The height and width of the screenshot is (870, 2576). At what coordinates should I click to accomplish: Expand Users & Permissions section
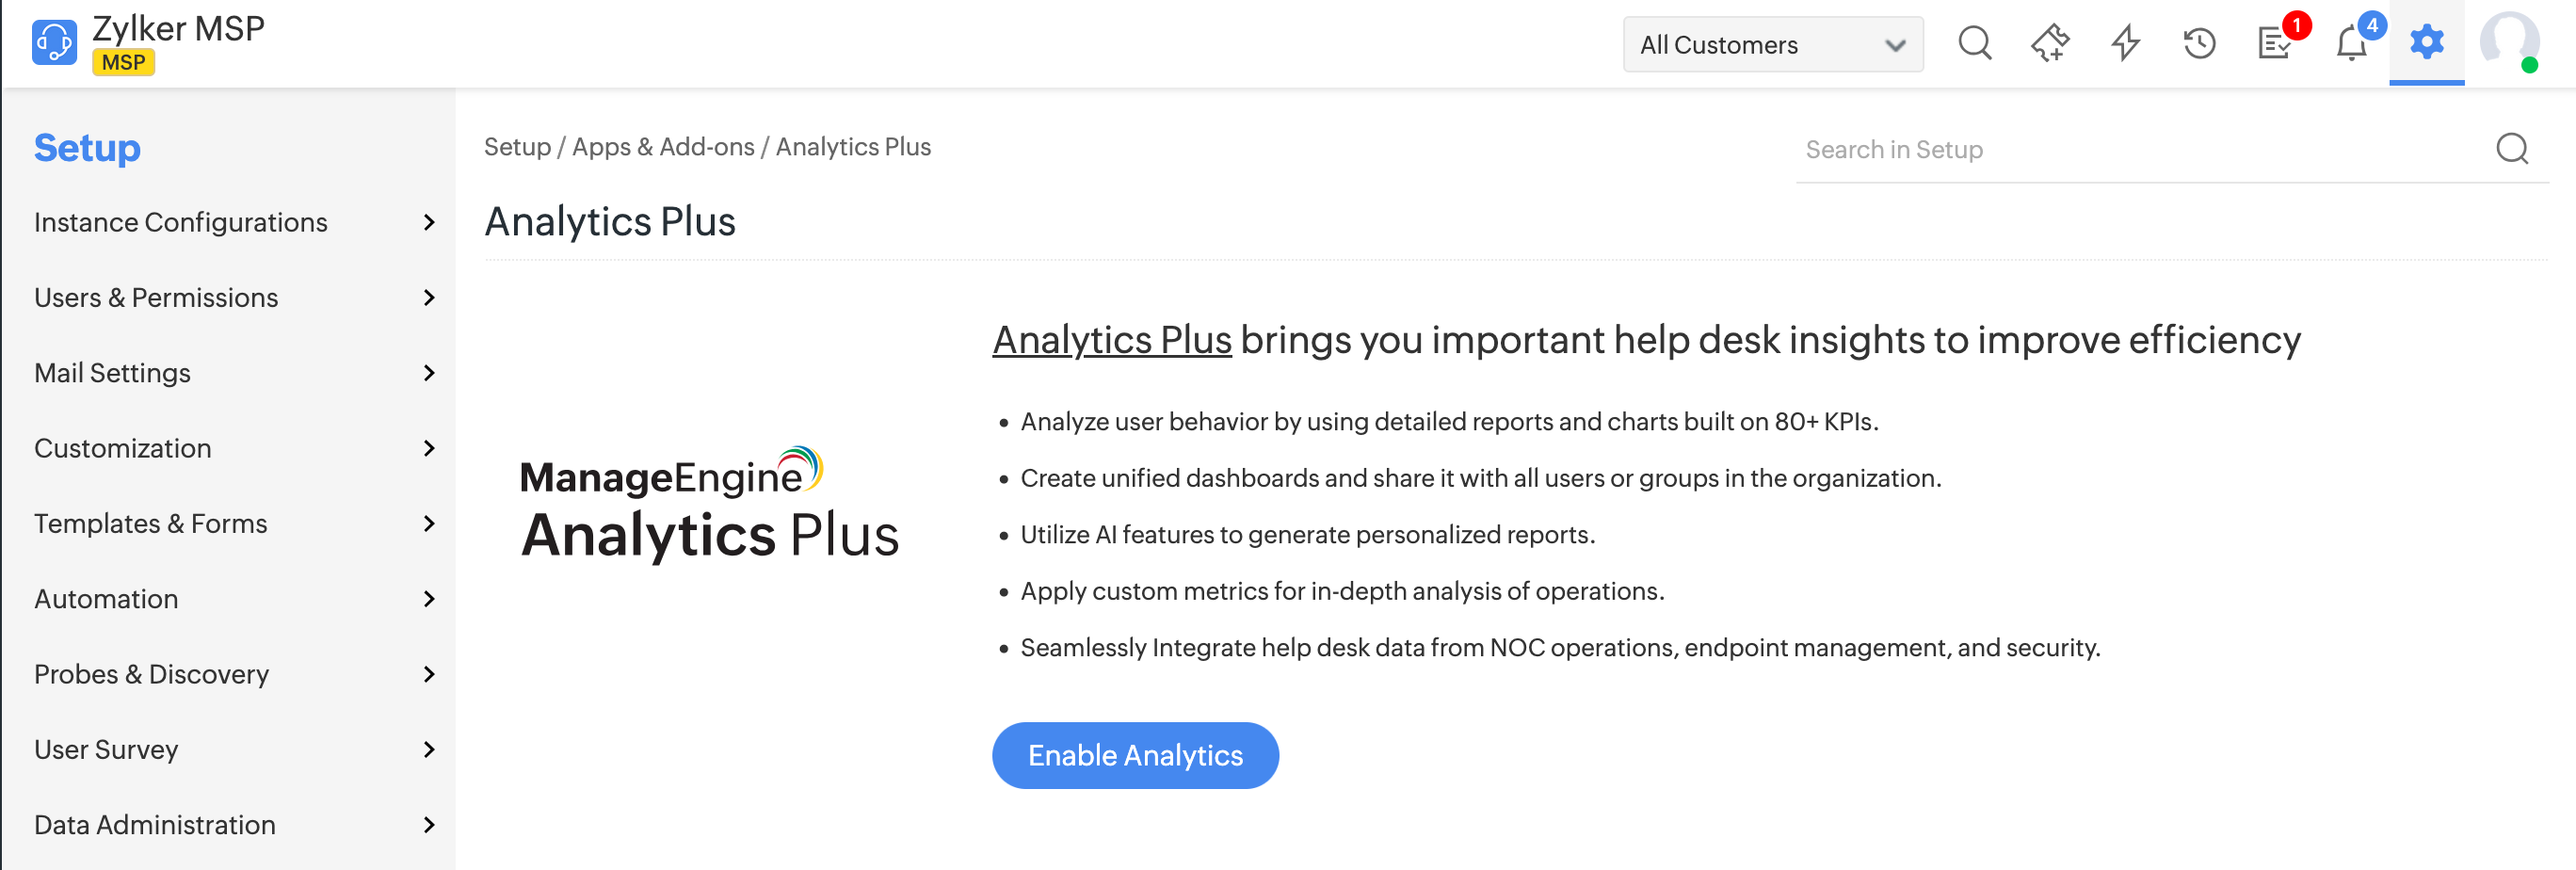click(429, 298)
